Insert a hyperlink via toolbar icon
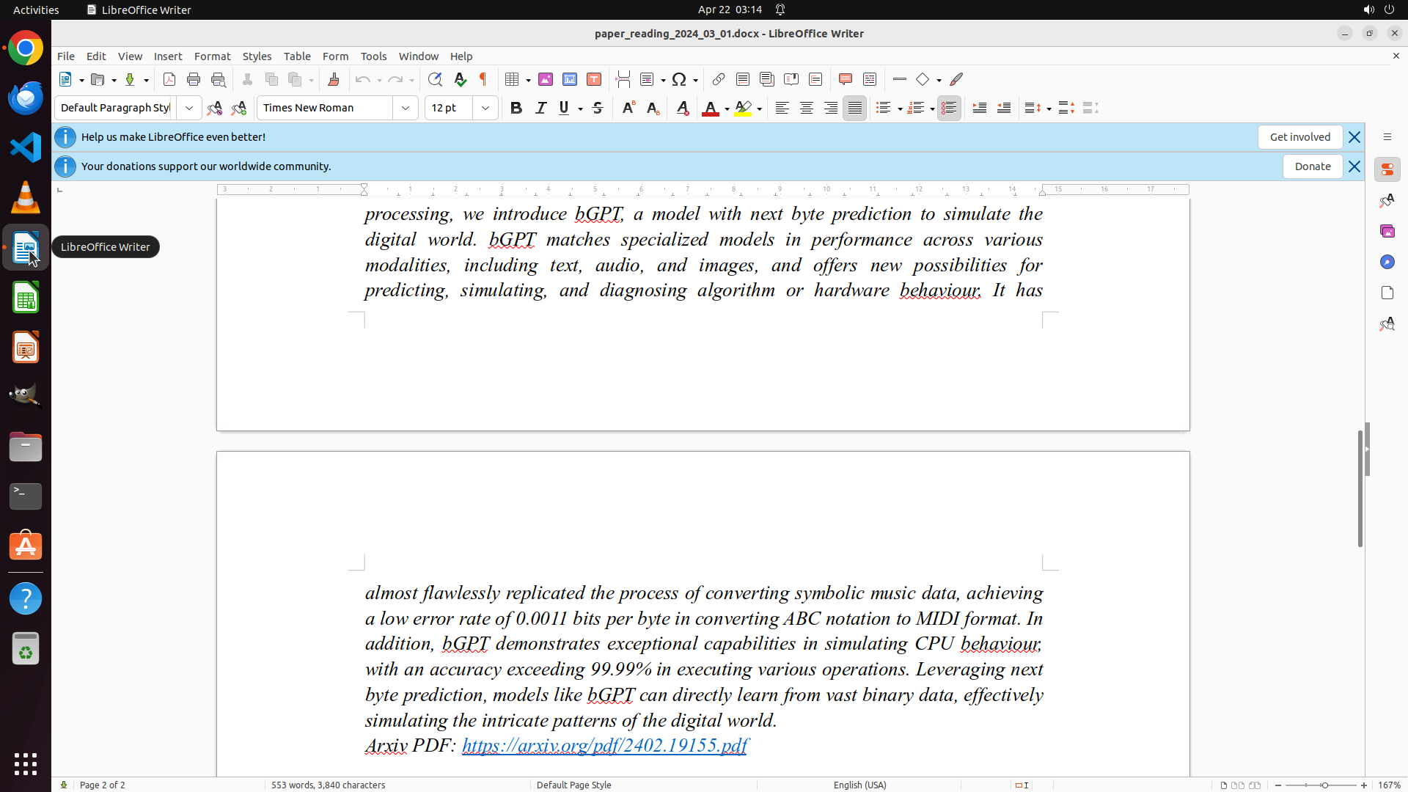 (719, 79)
